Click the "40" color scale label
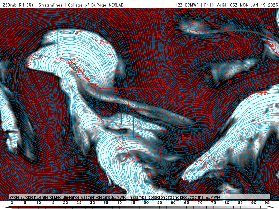 (119, 203)
